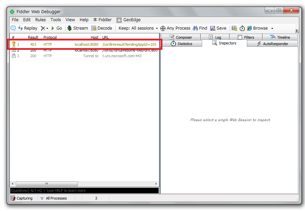
Task: Select the Inspectors tab
Action: pyautogui.click(x=224, y=43)
